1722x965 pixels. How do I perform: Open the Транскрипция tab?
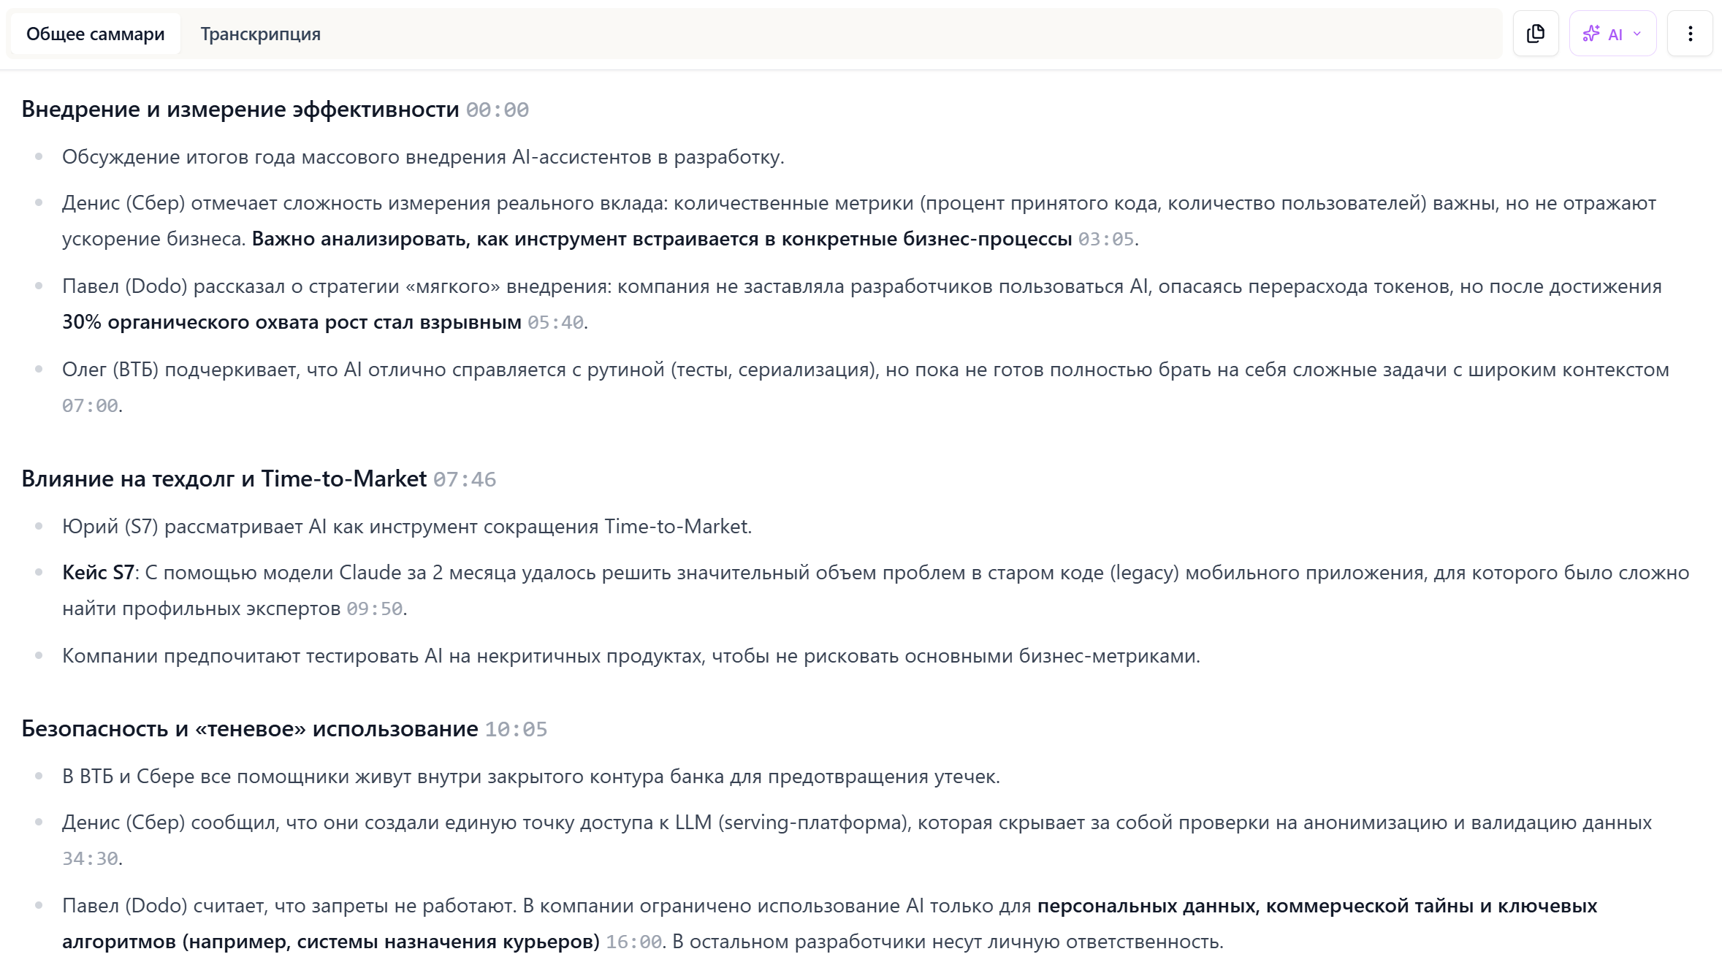pyautogui.click(x=260, y=34)
